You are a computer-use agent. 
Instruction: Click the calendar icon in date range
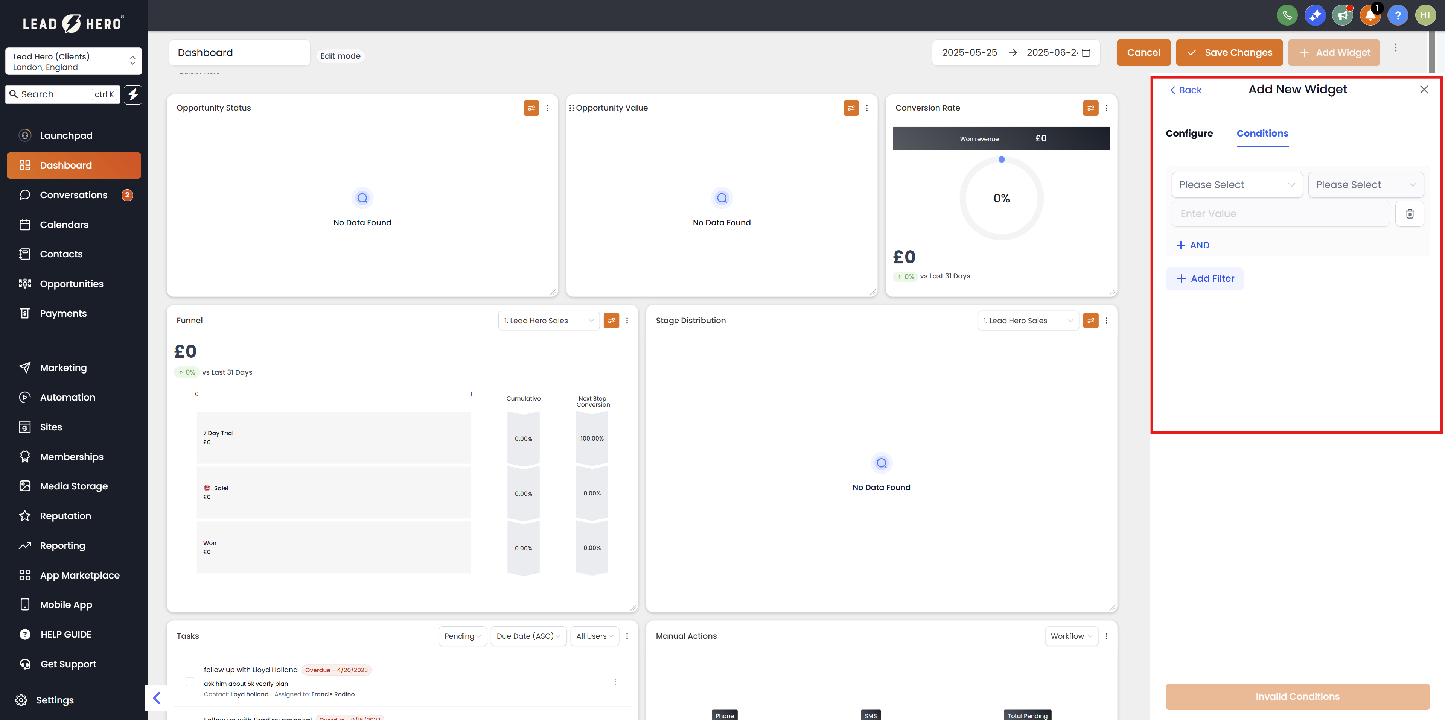1086,53
